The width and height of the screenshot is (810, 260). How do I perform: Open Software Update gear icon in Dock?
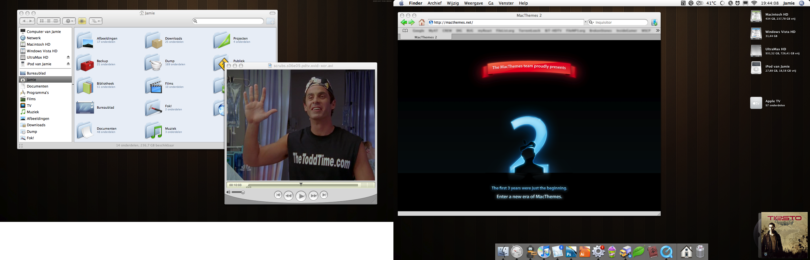click(x=598, y=252)
